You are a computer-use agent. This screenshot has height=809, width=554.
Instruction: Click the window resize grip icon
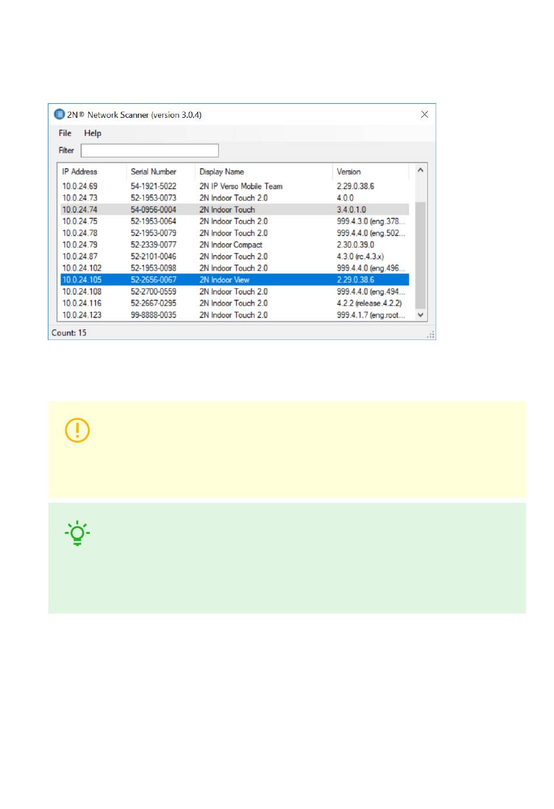(x=431, y=335)
